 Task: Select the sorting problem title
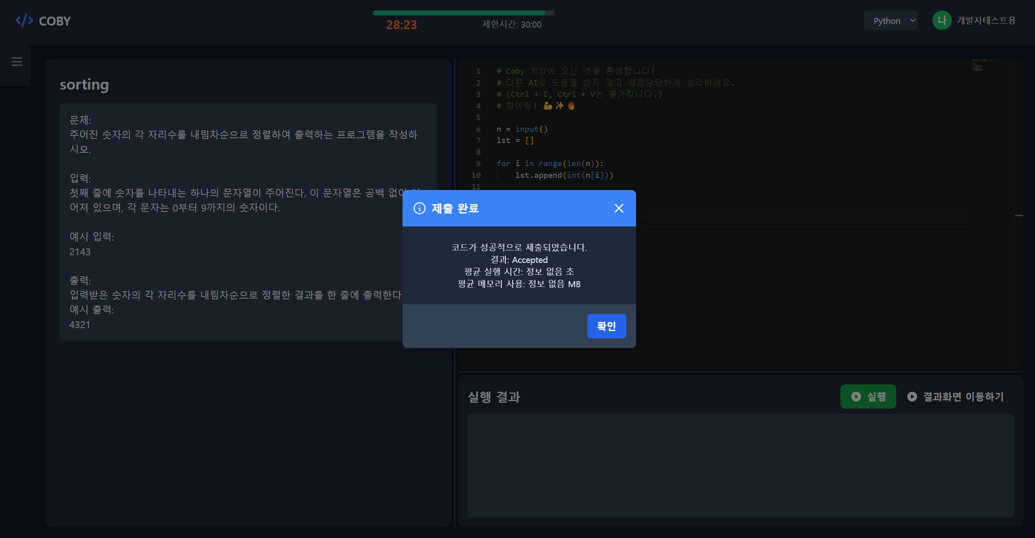[x=84, y=84]
